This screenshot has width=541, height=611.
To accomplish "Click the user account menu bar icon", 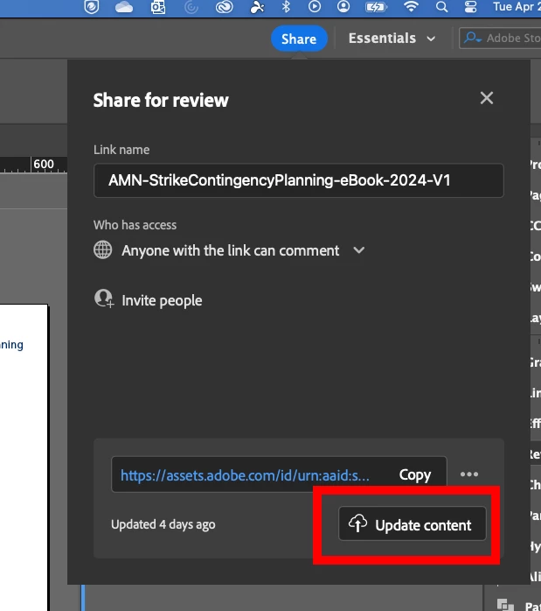I will [x=343, y=7].
